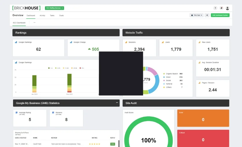Viewport: 242px width, 147px height.
Task: Open the help question mark icon
Action: [215, 8]
